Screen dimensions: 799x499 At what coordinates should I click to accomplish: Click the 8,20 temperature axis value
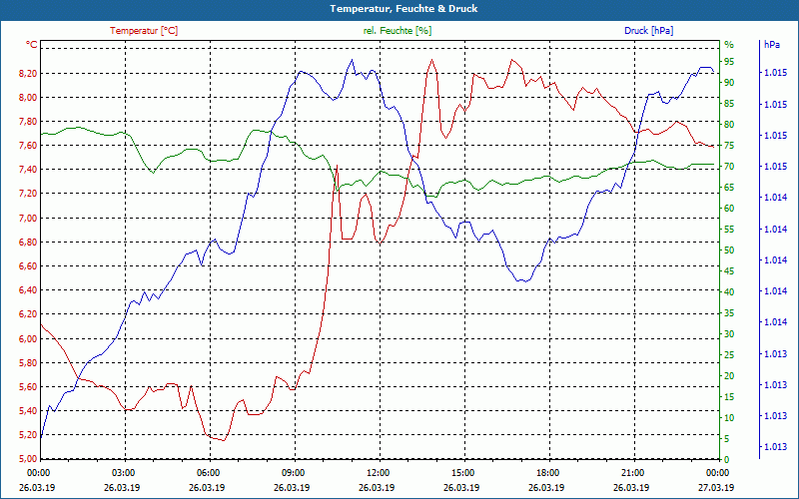pyautogui.click(x=28, y=73)
